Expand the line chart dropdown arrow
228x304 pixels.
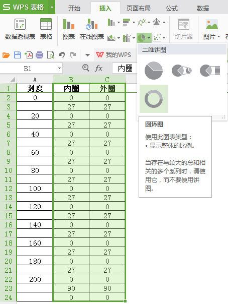point(149,23)
